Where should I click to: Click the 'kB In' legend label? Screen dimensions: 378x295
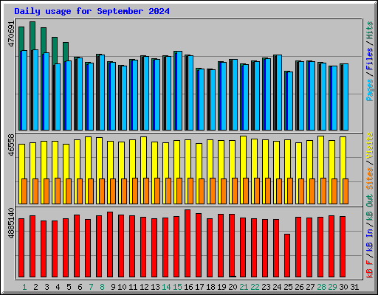(x=369, y=241)
